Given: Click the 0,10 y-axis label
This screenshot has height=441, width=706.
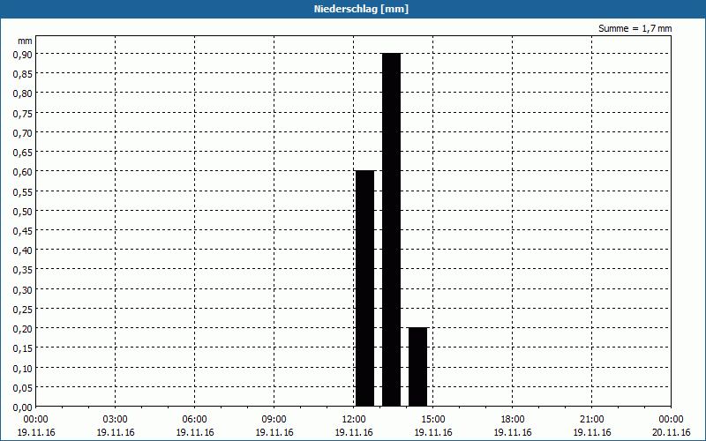Looking at the screenshot, I should pos(23,368).
